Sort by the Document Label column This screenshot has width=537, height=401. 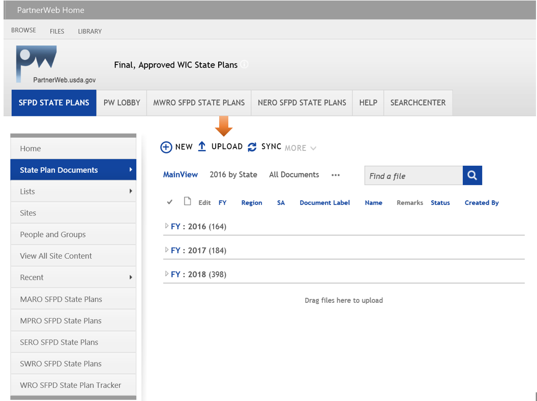pos(324,202)
